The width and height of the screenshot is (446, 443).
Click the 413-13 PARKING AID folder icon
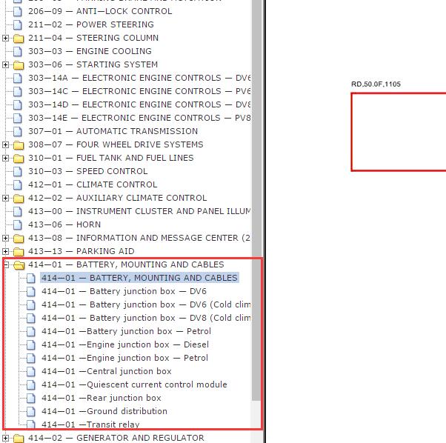[x=19, y=252]
